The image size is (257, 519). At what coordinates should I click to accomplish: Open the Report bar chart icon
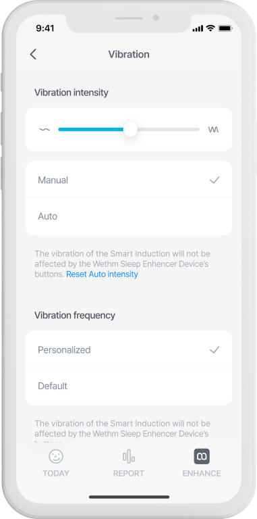[128, 456]
